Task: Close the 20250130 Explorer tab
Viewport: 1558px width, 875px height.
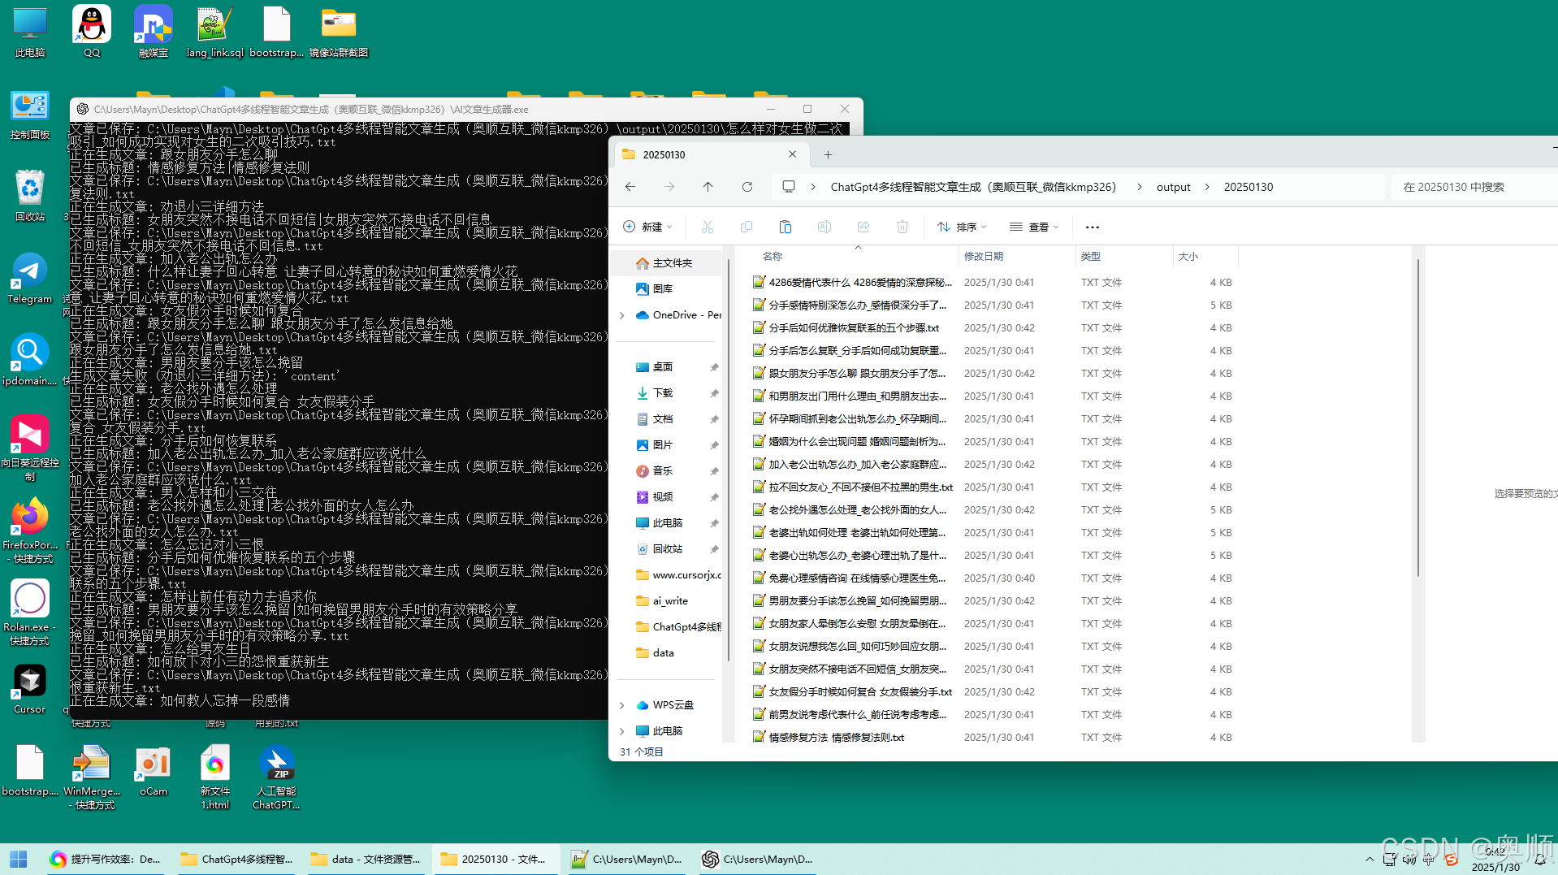Action: (x=792, y=154)
